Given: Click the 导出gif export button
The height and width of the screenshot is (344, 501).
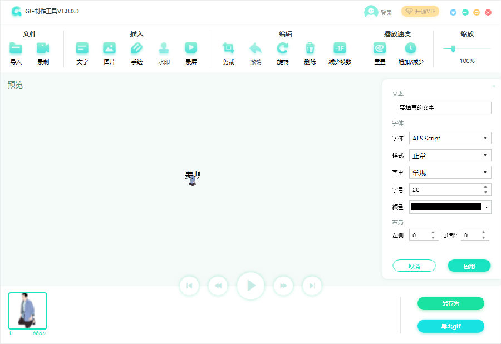Looking at the screenshot, I should point(450,326).
